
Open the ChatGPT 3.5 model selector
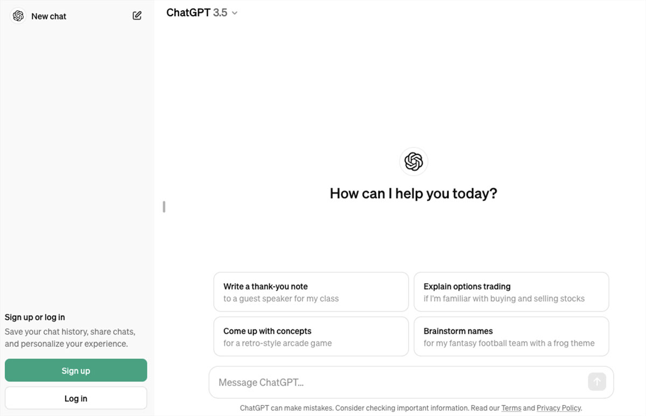tap(202, 12)
